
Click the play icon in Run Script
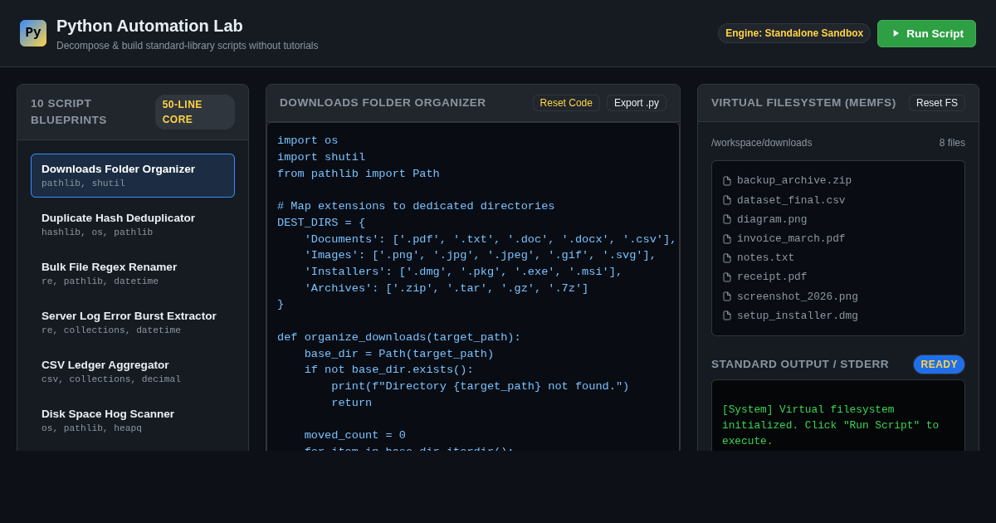point(896,33)
